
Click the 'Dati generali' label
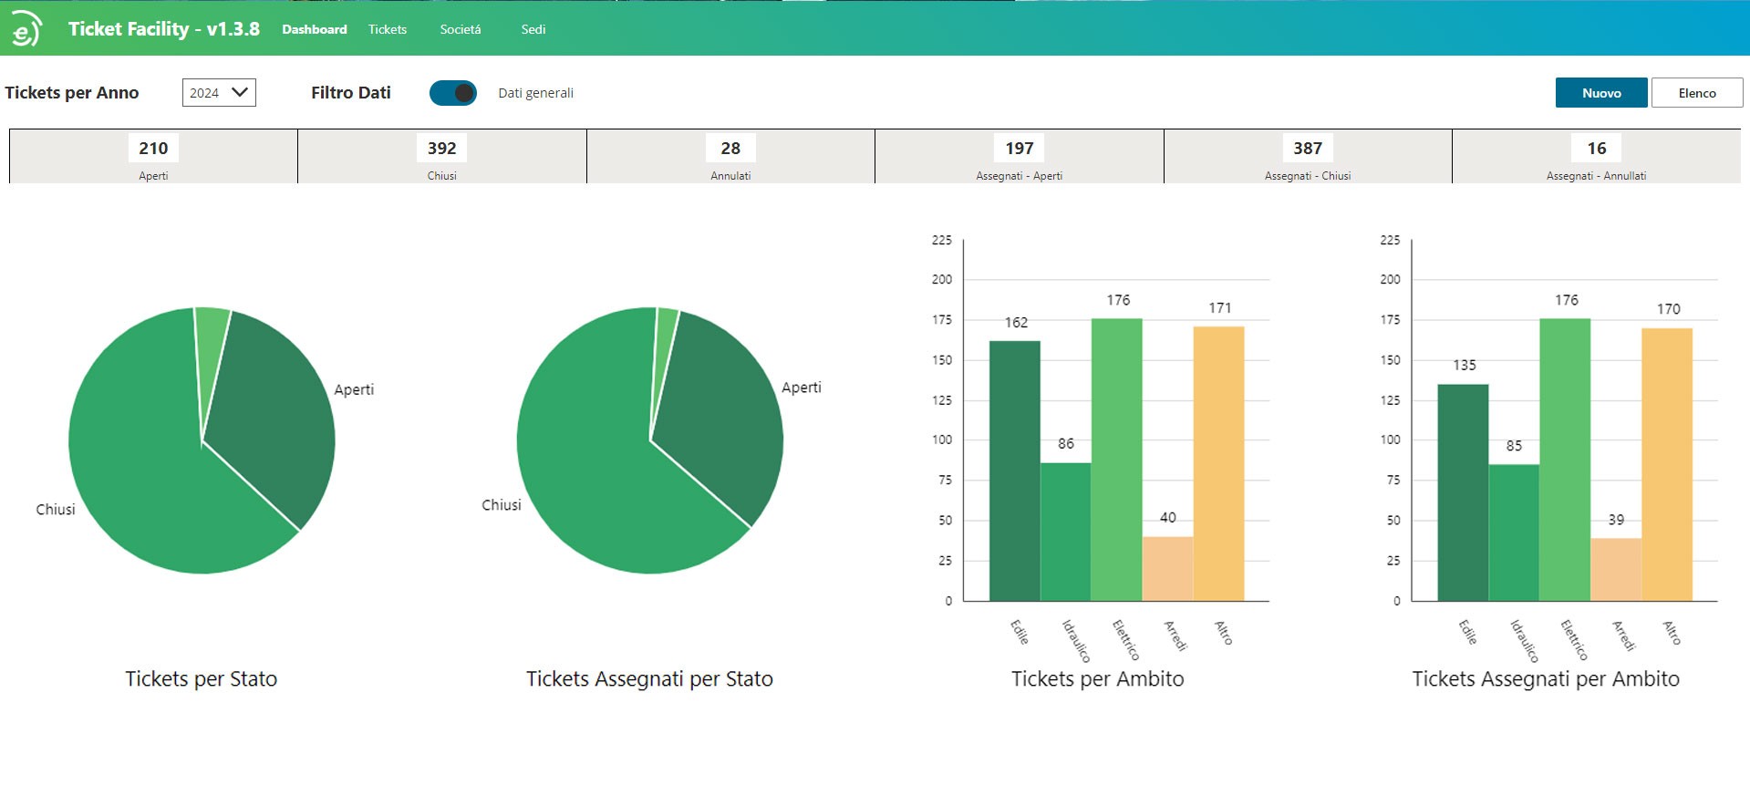pos(535,93)
